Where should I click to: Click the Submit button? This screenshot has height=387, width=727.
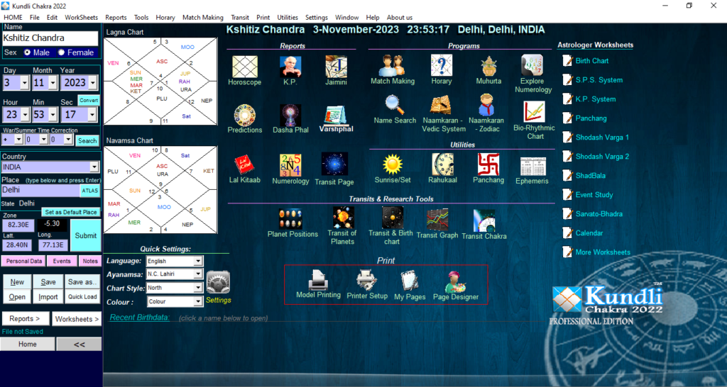click(86, 235)
